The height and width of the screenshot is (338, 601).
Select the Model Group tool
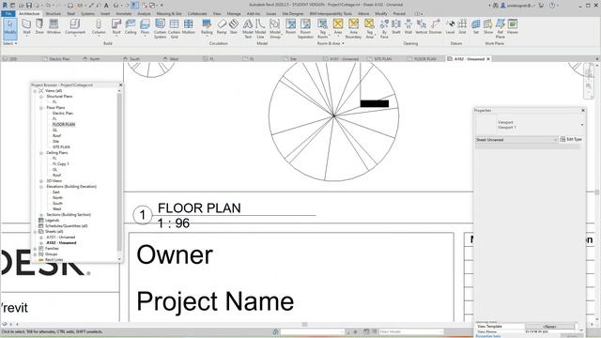275,29
